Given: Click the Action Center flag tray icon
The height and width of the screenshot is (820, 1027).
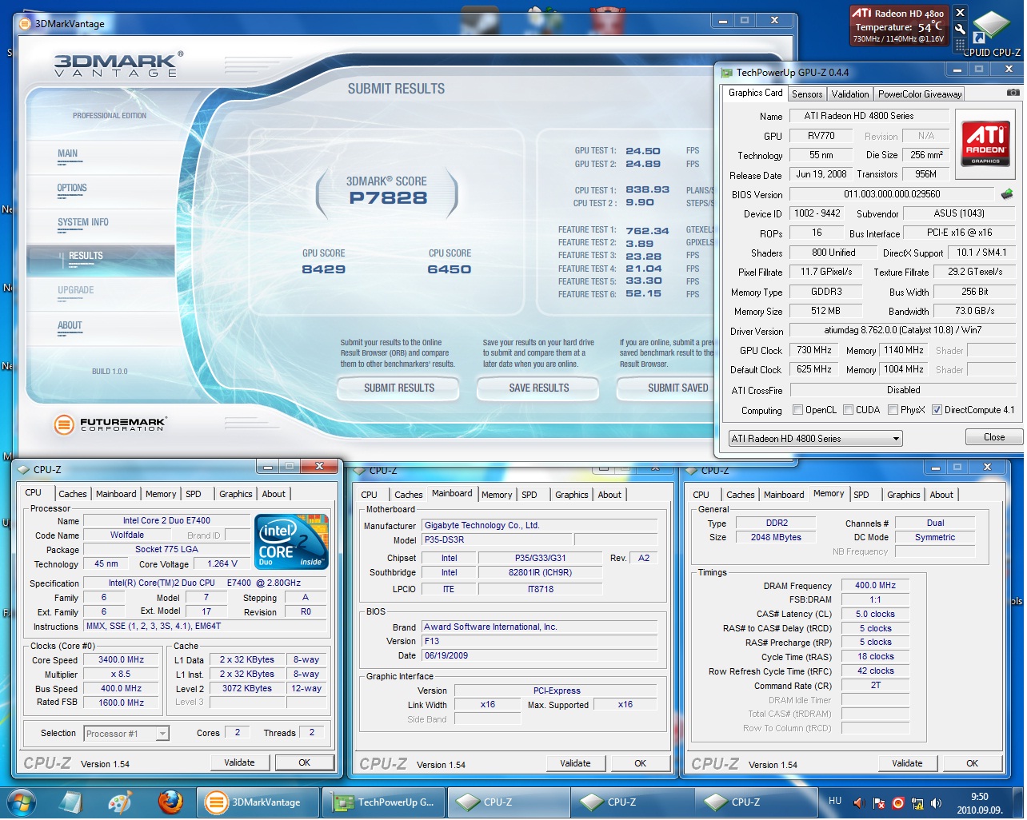Looking at the screenshot, I should click(879, 803).
